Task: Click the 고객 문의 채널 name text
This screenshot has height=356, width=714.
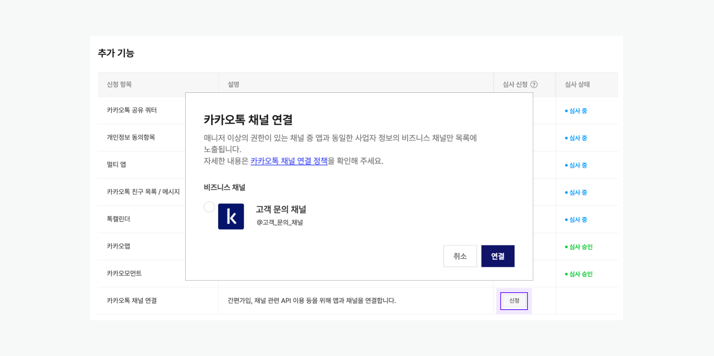Action: pyautogui.click(x=281, y=209)
